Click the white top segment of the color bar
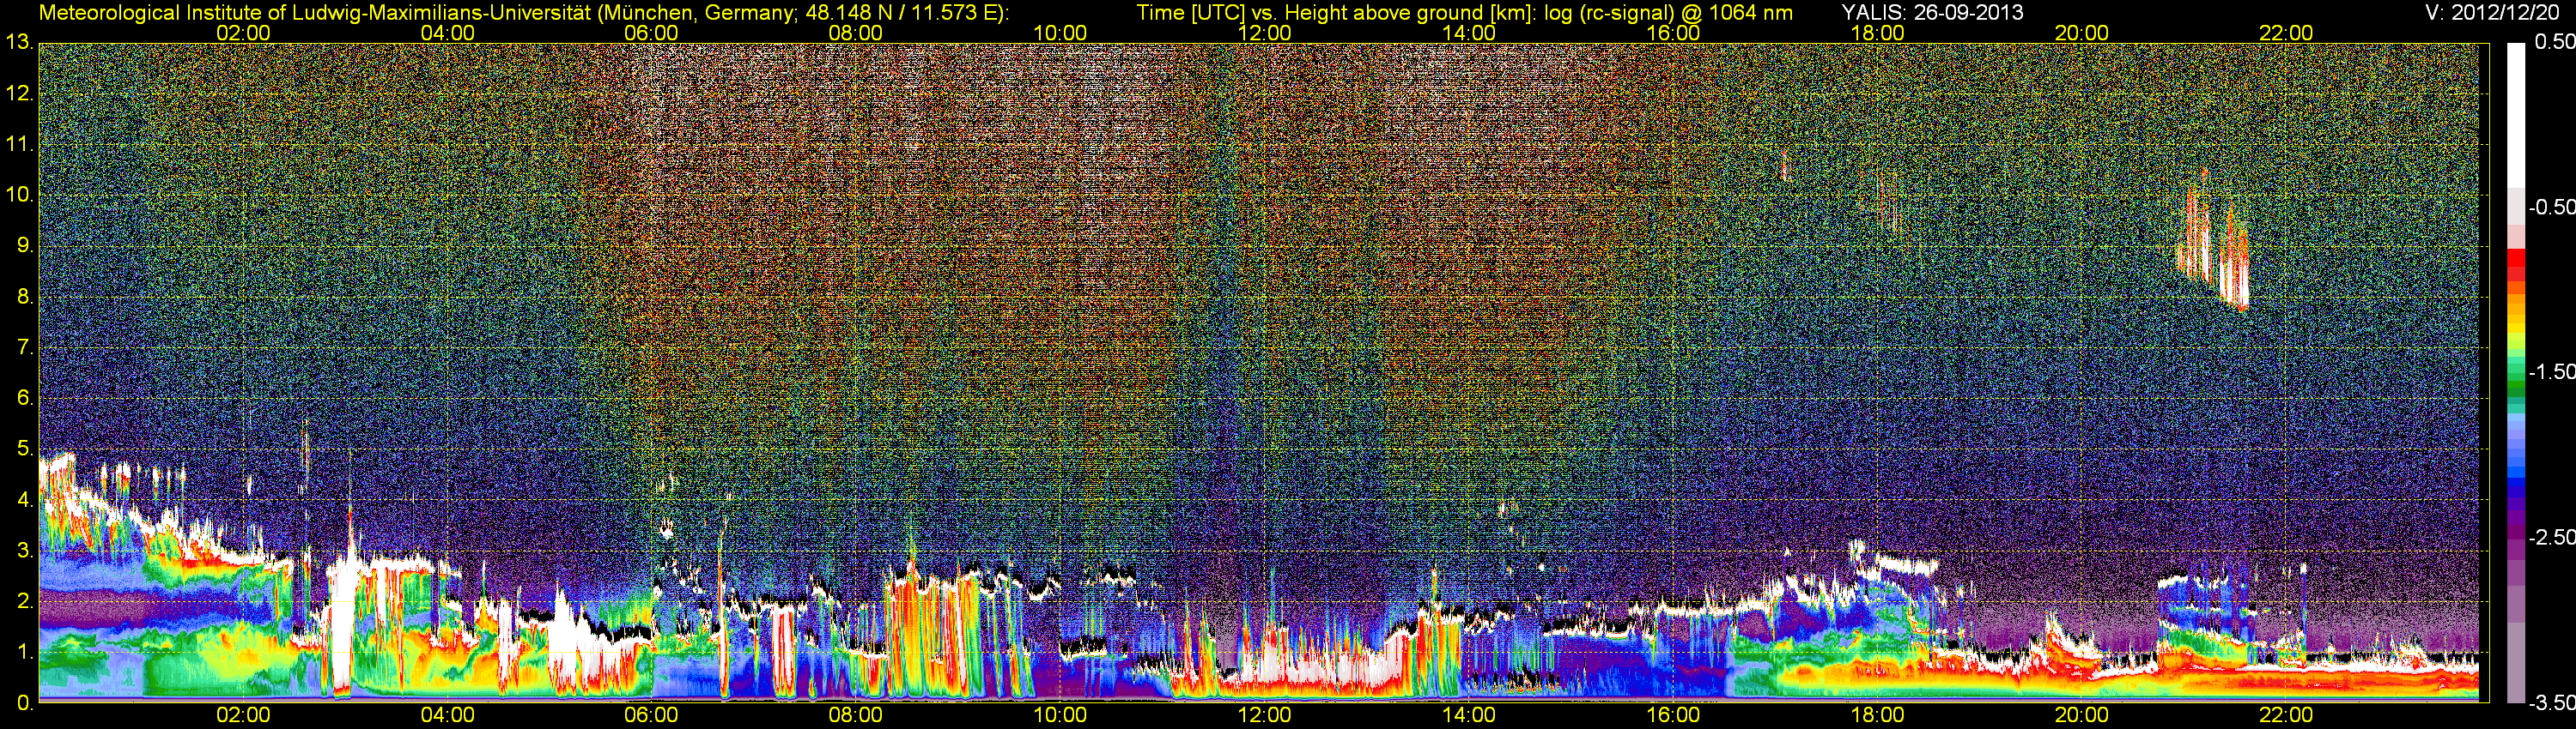This screenshot has width=2576, height=729. pyautogui.click(x=2516, y=115)
